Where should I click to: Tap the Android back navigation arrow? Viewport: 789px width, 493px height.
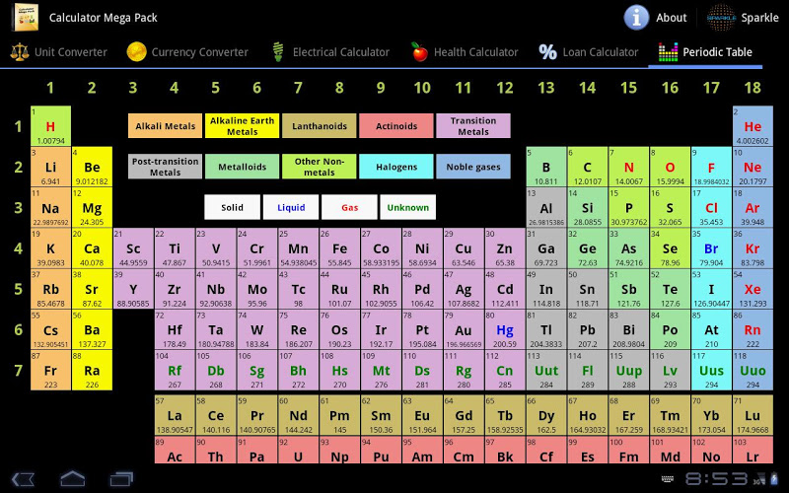[23, 478]
